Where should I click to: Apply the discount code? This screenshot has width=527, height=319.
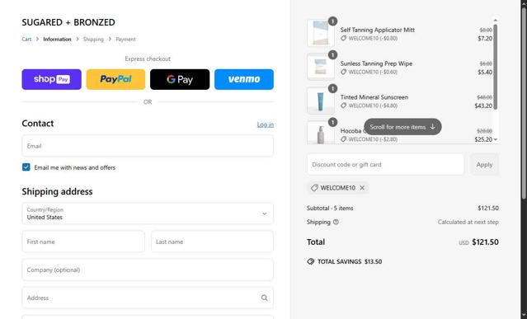[x=484, y=165]
